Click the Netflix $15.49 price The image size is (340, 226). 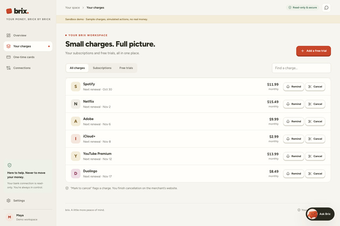click(273, 102)
